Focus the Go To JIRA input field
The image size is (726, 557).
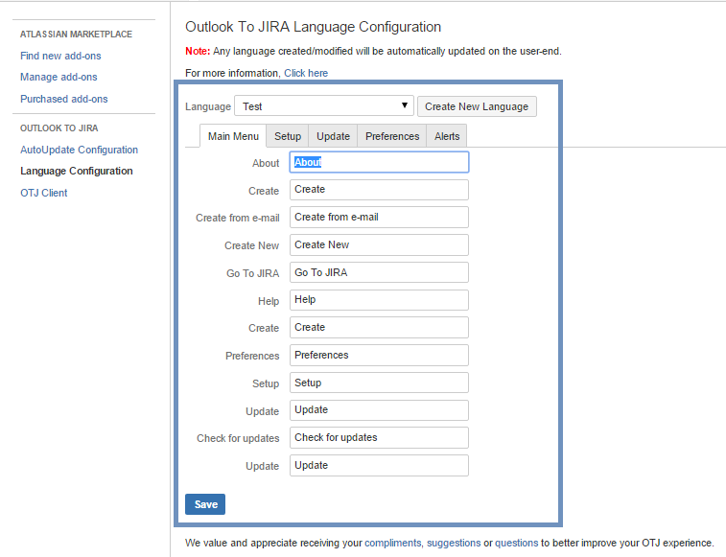tap(379, 272)
